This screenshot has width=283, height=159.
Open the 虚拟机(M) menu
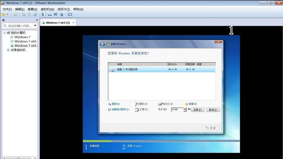47,9
